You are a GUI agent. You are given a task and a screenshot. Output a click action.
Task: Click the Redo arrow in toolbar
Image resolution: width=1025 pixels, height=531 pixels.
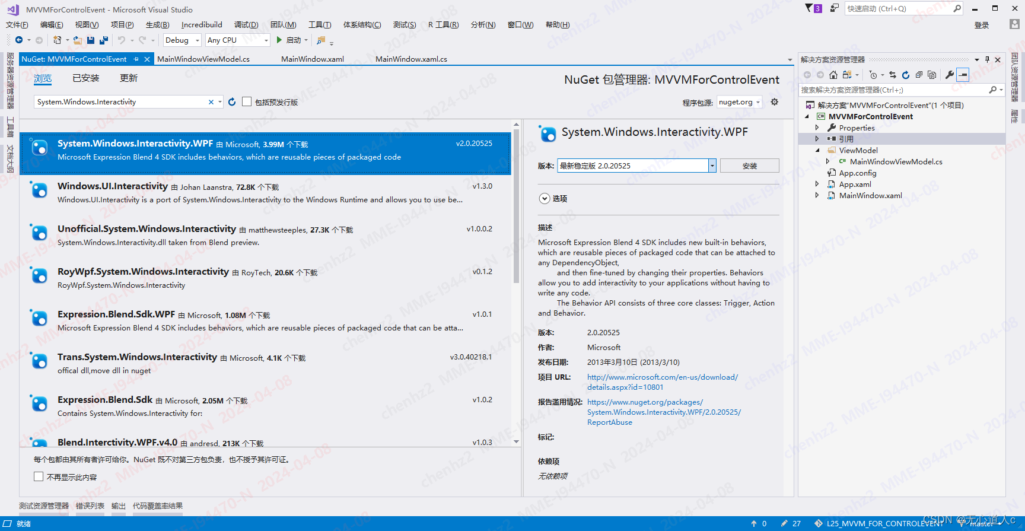(x=142, y=40)
